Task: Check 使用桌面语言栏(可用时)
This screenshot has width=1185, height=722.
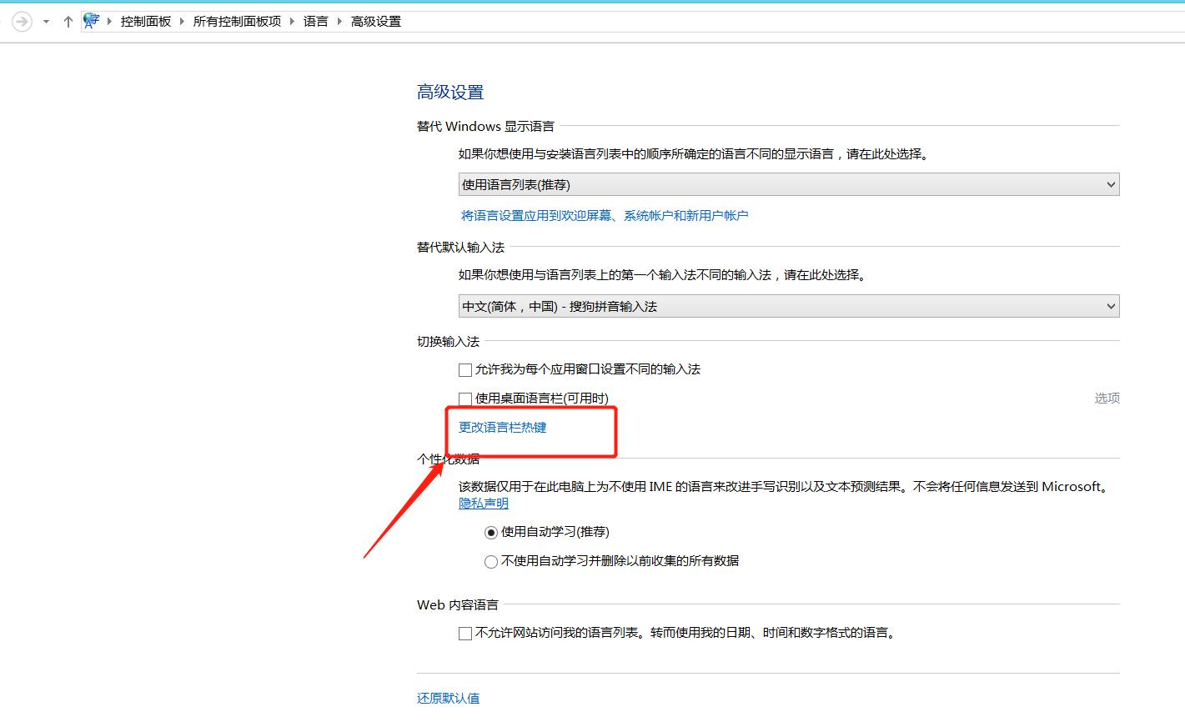Action: tap(464, 398)
